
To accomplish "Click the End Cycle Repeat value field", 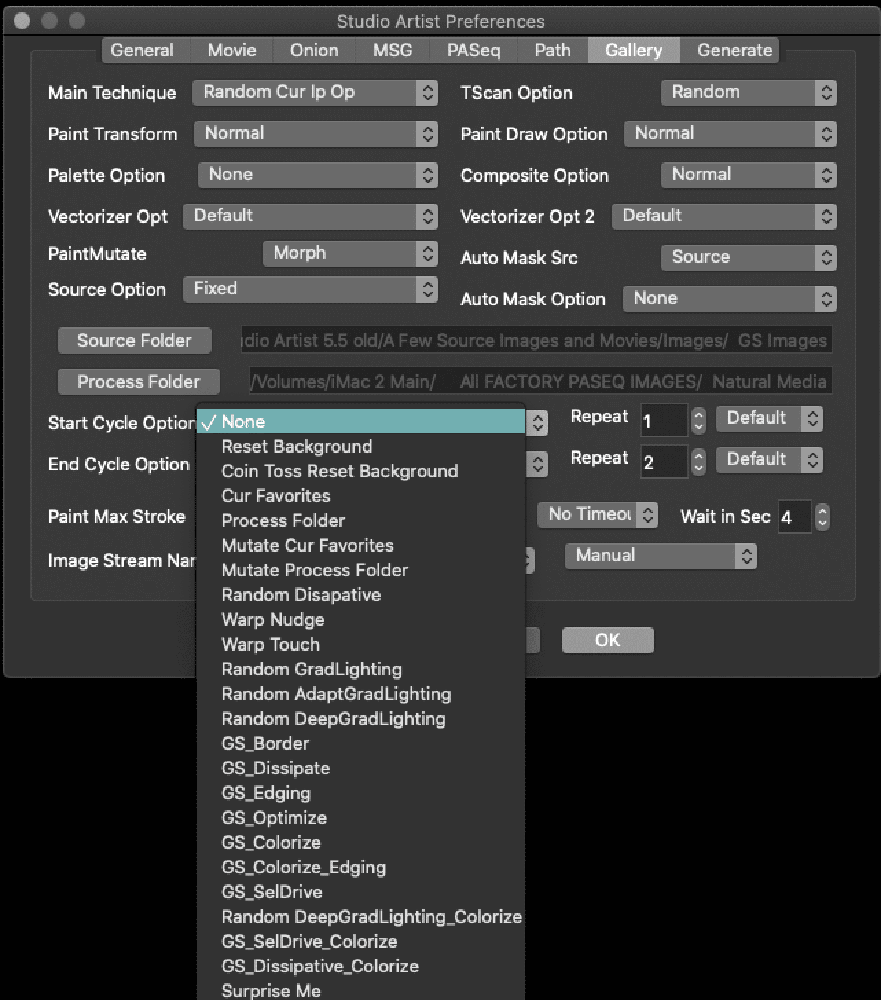I will [x=664, y=461].
